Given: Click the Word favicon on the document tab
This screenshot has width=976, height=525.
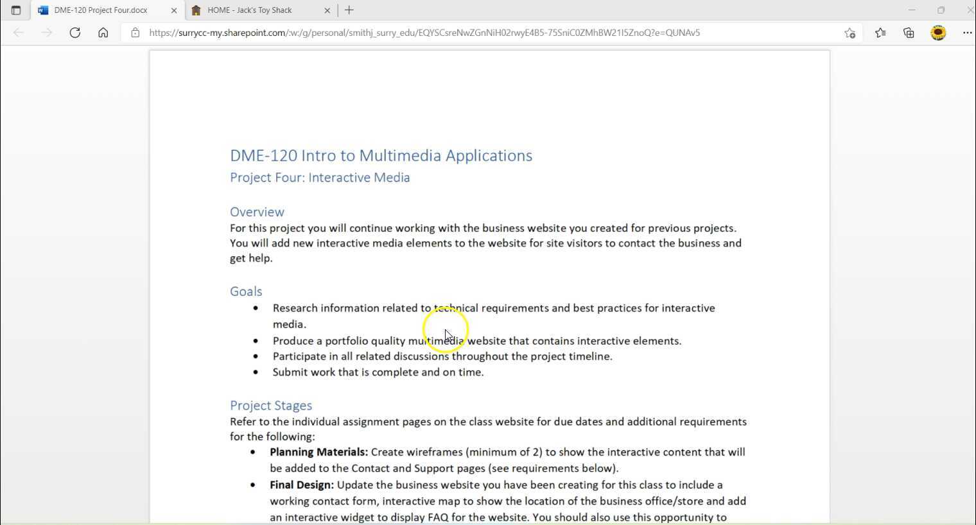Looking at the screenshot, I should click(43, 10).
